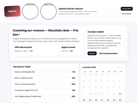Select Conseil par appel (30 min) row

pos(45,90)
